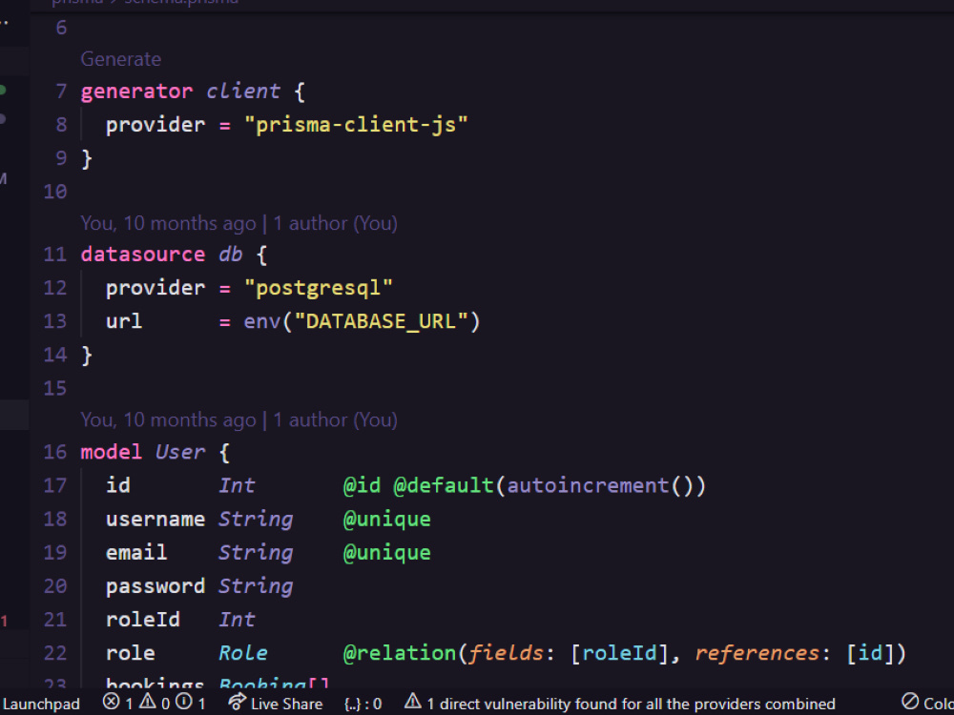
Task: Click the "prisma-client-js" string on line 8
Action: click(x=356, y=125)
